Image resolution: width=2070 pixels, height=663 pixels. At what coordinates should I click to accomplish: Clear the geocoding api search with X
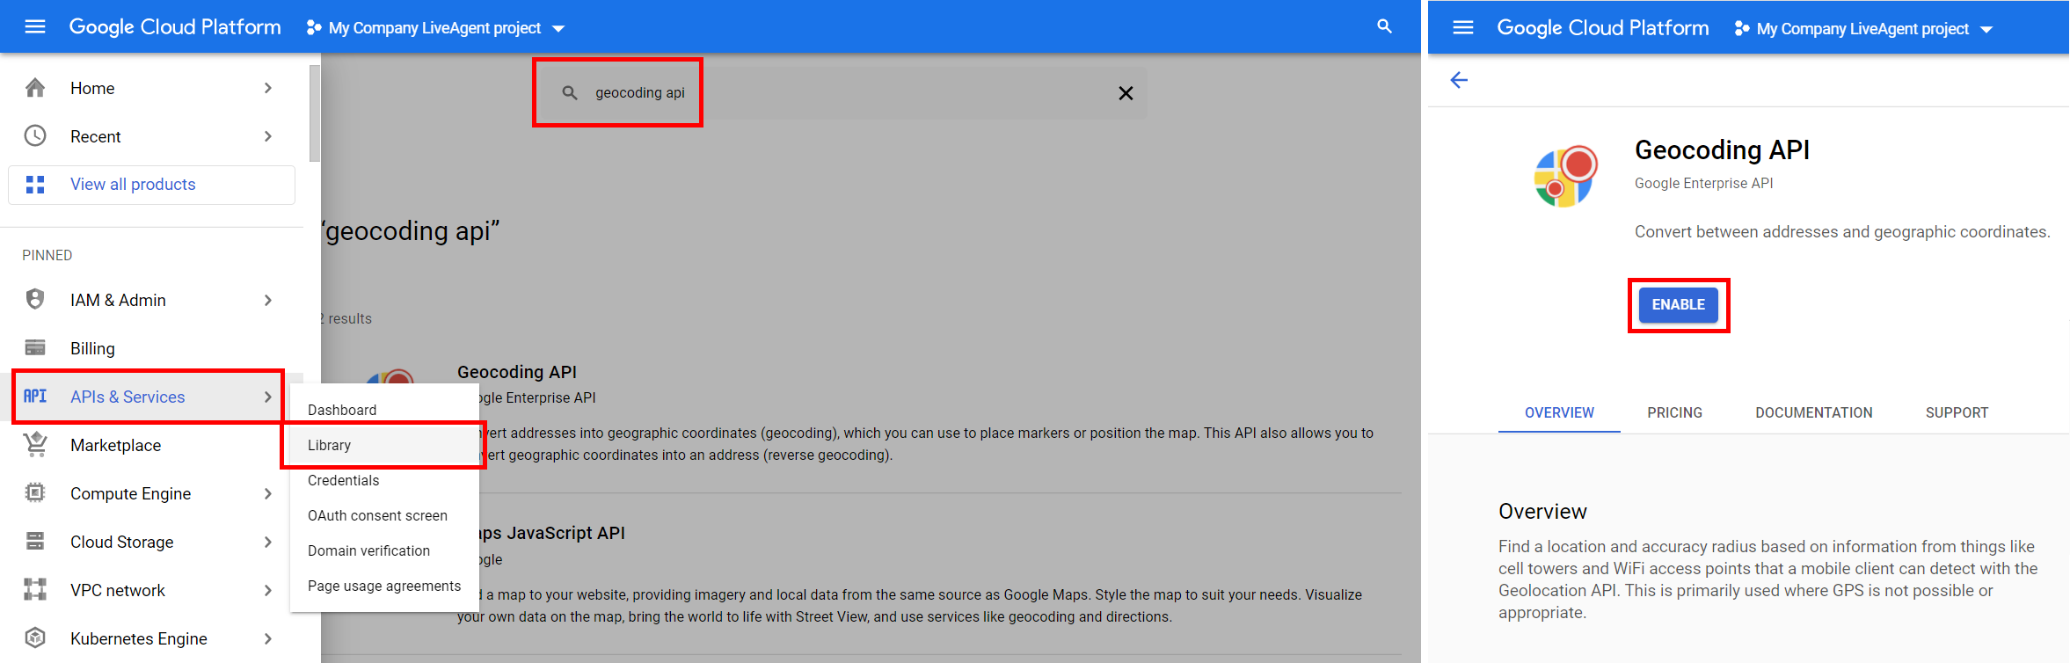click(x=1125, y=93)
